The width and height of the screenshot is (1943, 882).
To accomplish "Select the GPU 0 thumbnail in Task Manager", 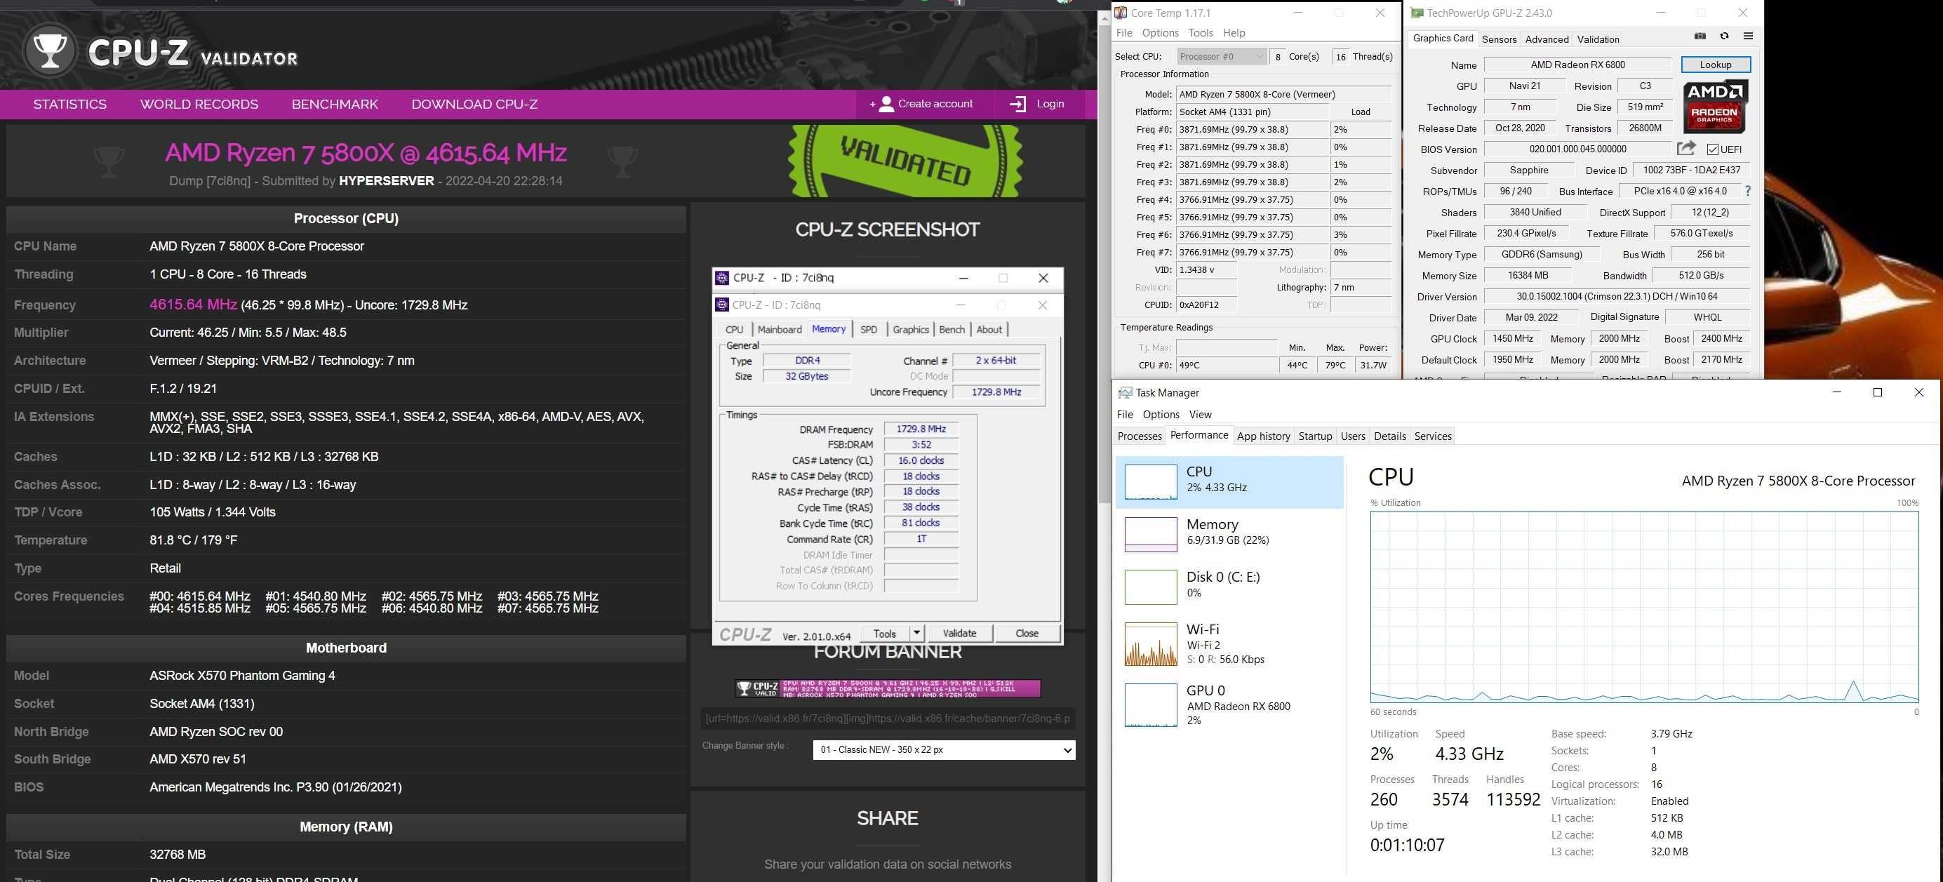I will click(x=1150, y=704).
